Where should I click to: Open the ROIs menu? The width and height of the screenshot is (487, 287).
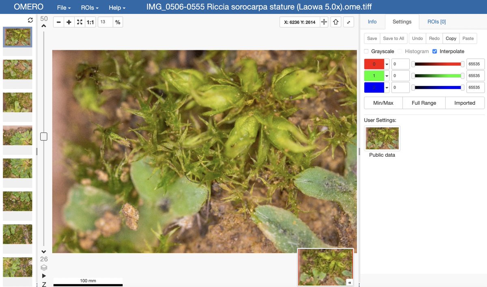pyautogui.click(x=90, y=8)
